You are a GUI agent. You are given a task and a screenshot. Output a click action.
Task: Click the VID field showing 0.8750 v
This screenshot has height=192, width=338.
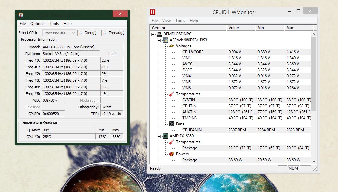53,100
